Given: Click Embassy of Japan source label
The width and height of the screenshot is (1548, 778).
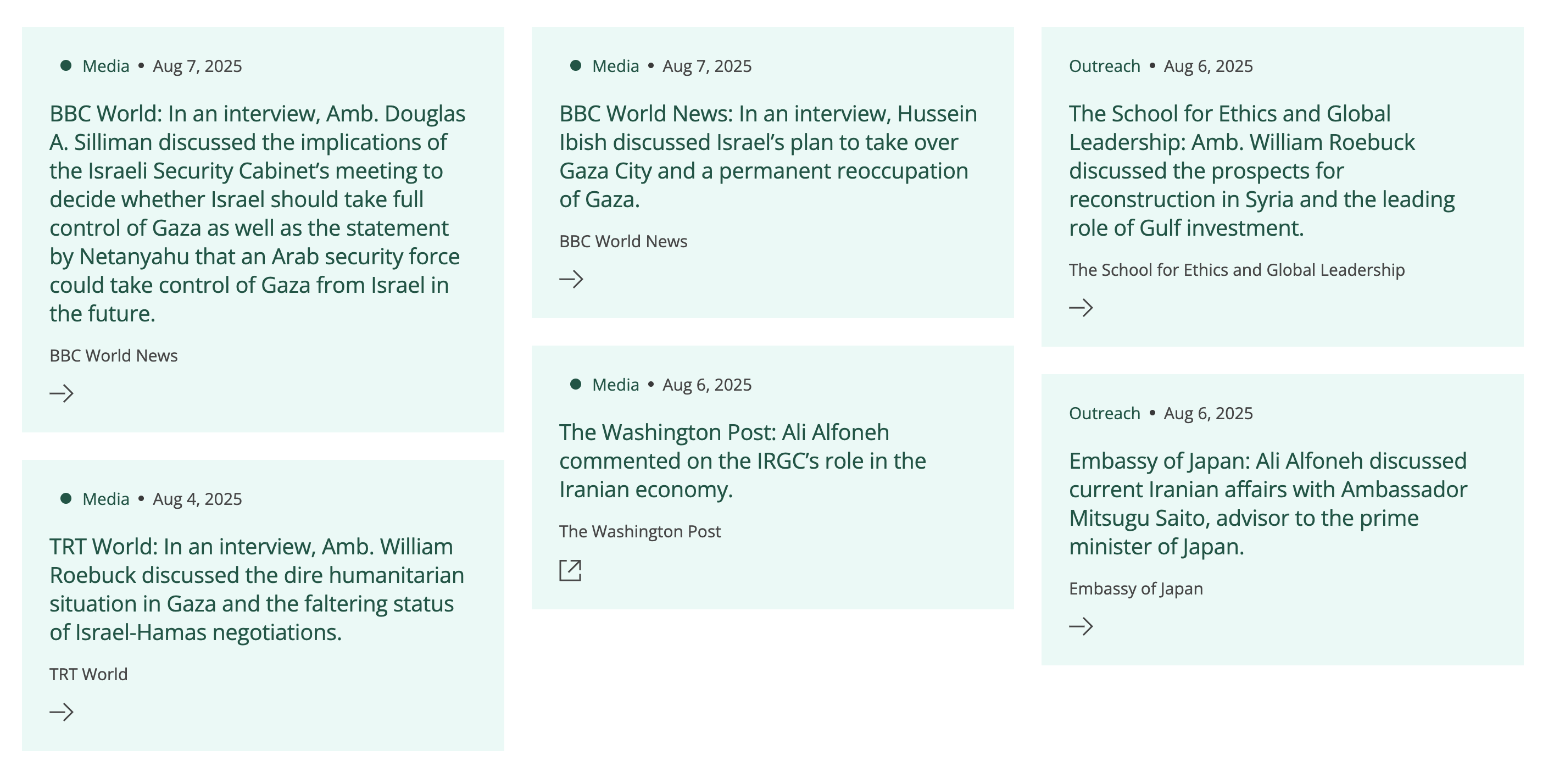Looking at the screenshot, I should point(1136,588).
